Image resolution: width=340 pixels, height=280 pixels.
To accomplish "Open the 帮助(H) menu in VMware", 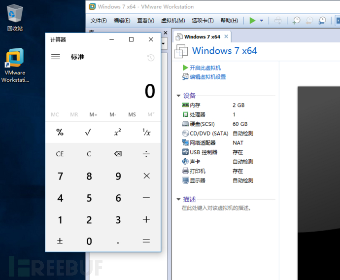I will [x=229, y=20].
